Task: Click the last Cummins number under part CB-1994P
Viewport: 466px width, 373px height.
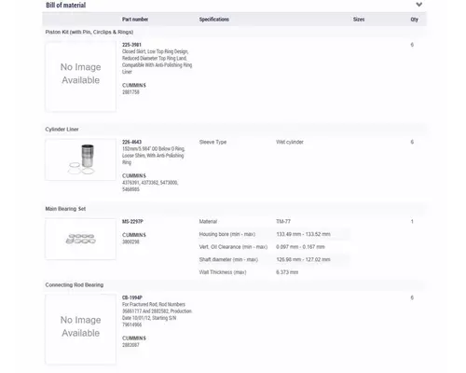Action: coord(130,345)
